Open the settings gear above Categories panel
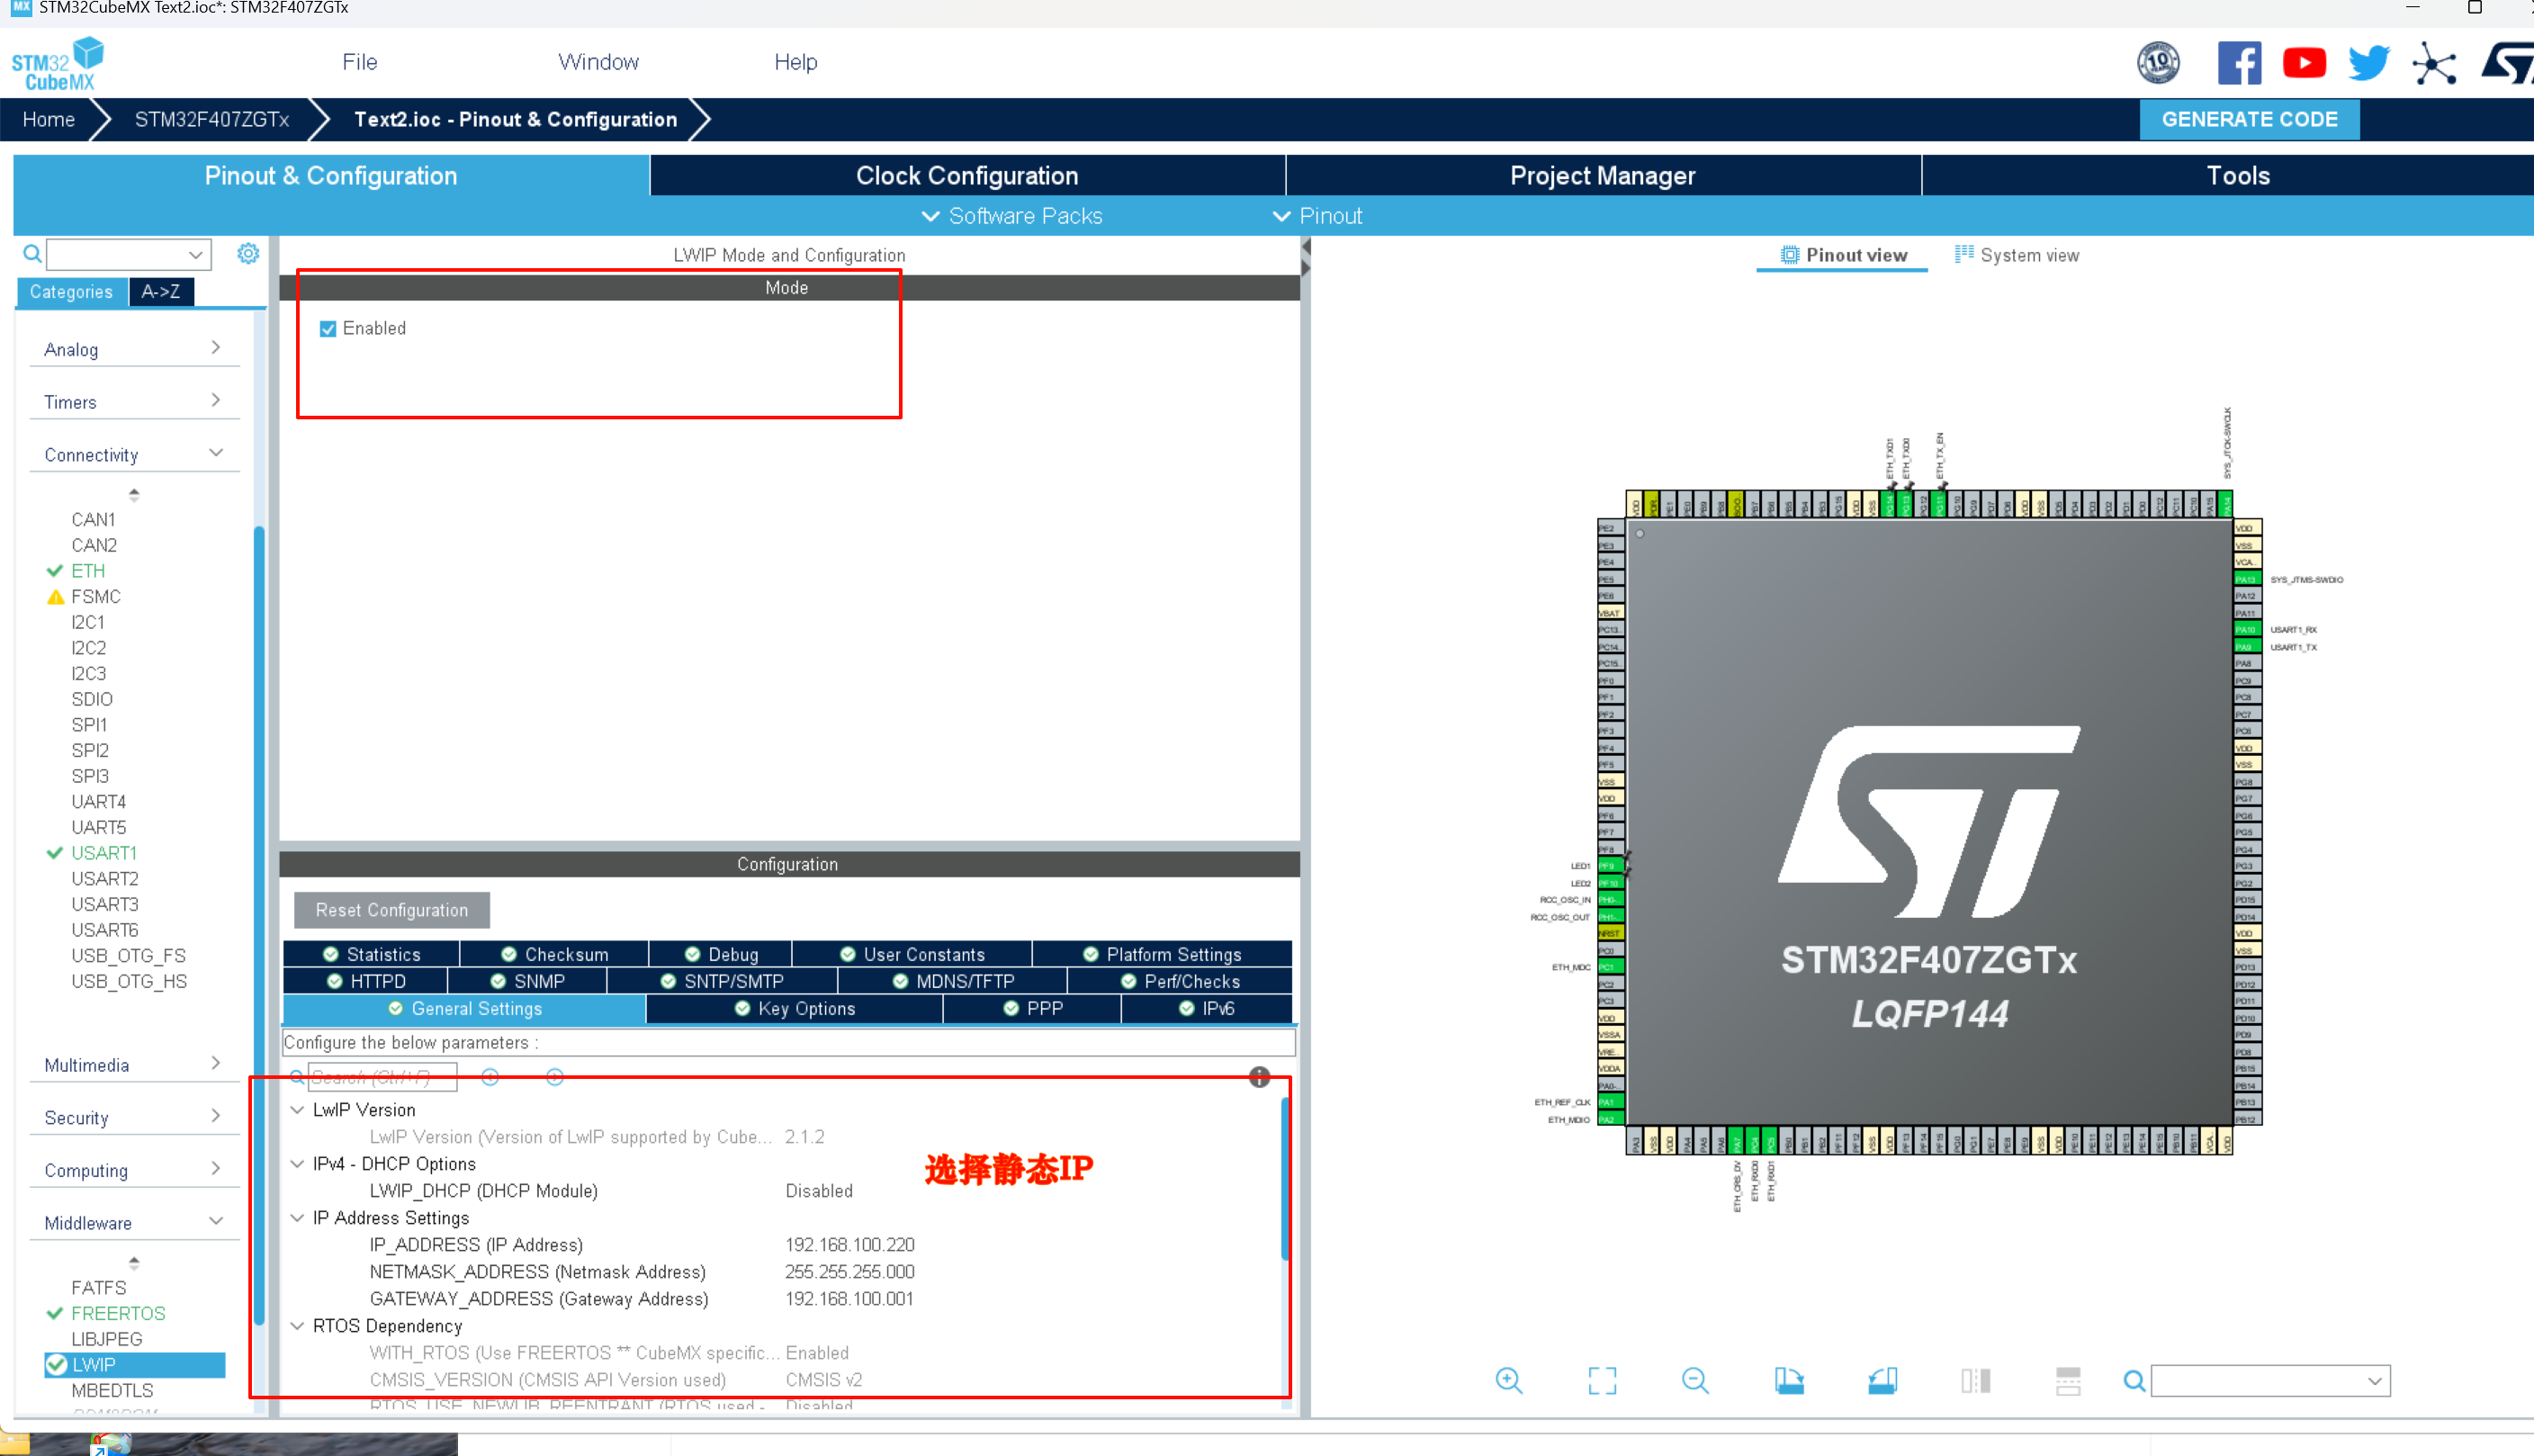The width and height of the screenshot is (2534, 1456). 248,253
